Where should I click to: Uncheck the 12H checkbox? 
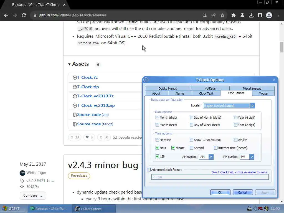coord(157,156)
